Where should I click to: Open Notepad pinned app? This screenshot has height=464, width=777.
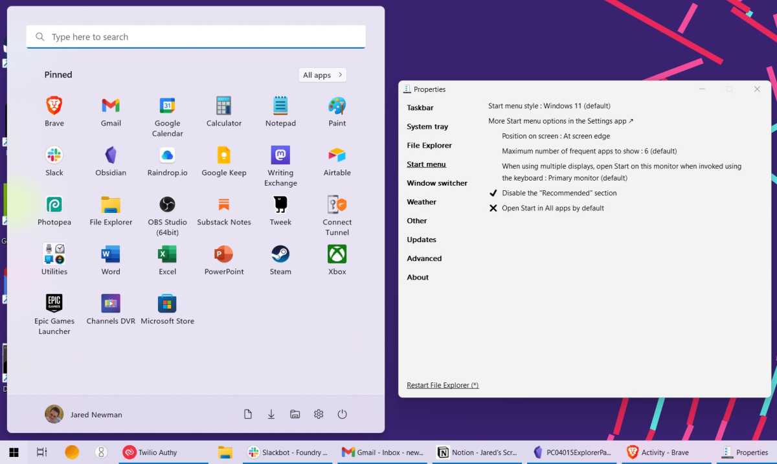280,111
